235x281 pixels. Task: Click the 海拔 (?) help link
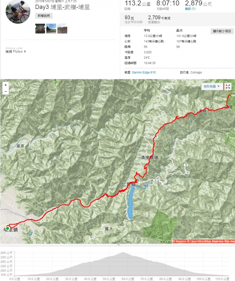pos(190,9)
